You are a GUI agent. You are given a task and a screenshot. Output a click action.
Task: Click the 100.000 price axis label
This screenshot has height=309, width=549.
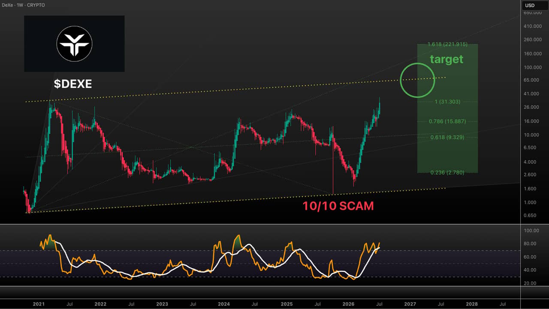pos(532,68)
